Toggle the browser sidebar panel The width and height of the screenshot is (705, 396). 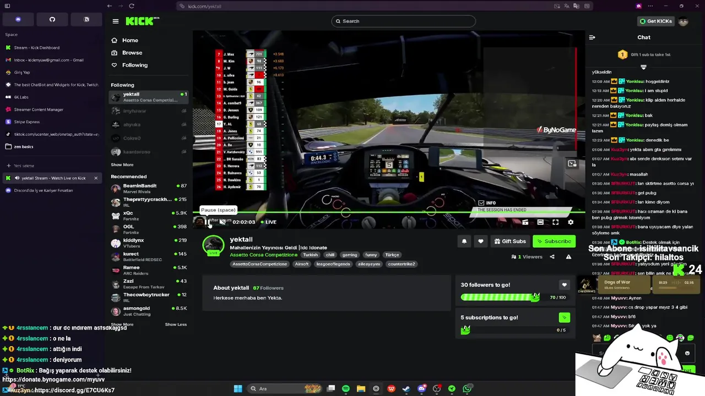[x=7, y=6]
